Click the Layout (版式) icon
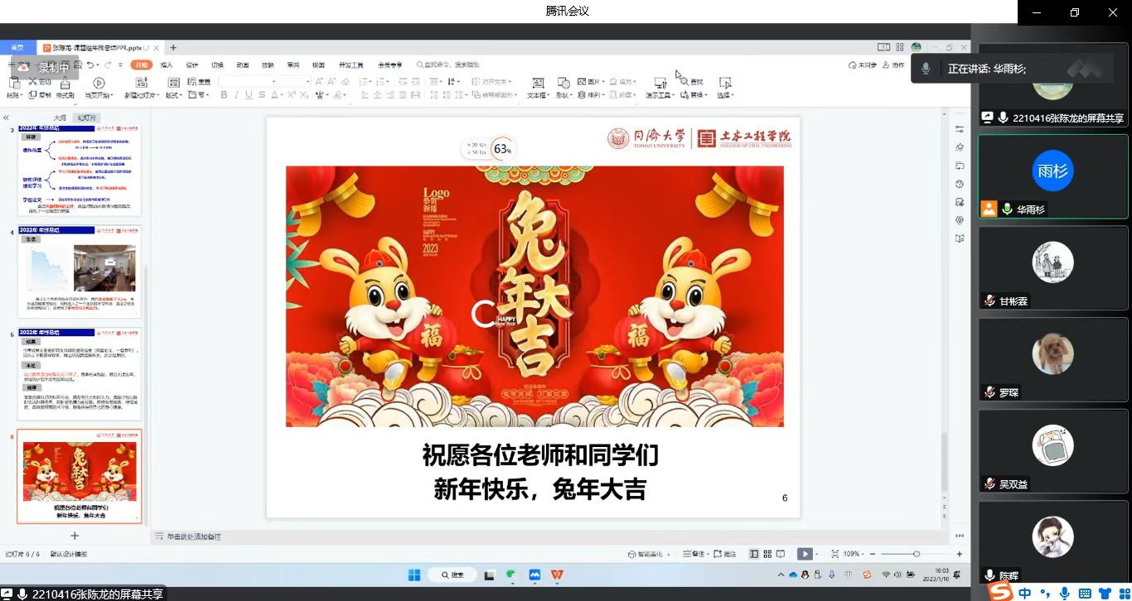This screenshot has width=1132, height=601. point(173,83)
